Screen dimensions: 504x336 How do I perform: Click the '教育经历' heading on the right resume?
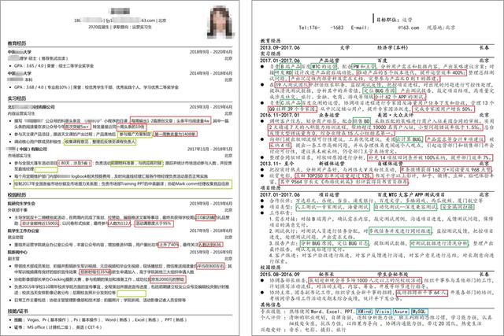(x=270, y=41)
